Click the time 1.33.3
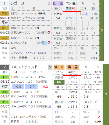The height and width of the screenshot is (125, 109). click(x=73, y=107)
